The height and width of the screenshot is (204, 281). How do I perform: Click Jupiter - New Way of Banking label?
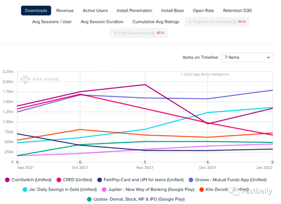[151, 190]
